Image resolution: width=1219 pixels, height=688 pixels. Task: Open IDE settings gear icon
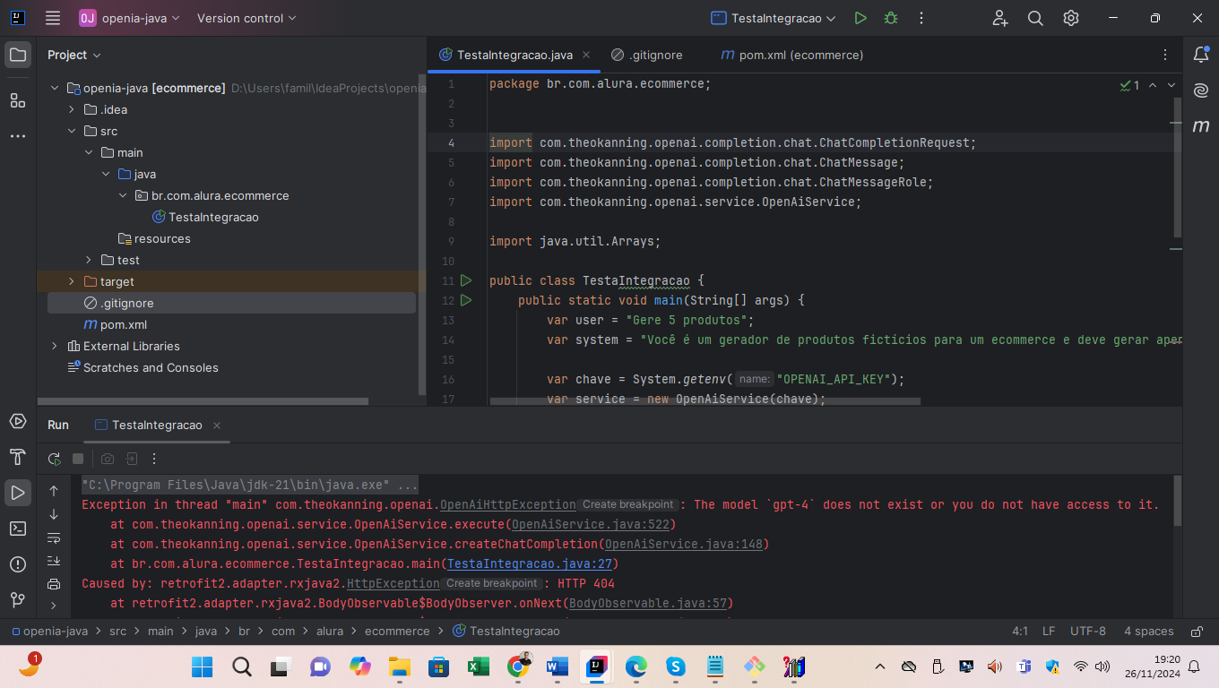tap(1071, 18)
